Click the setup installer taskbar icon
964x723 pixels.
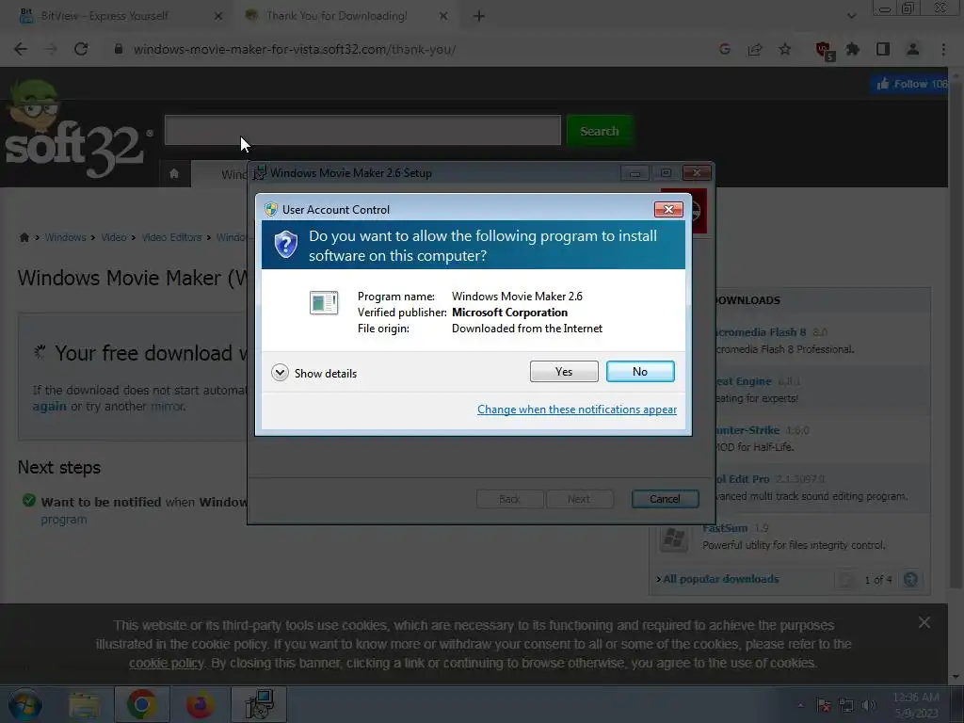pos(260,704)
